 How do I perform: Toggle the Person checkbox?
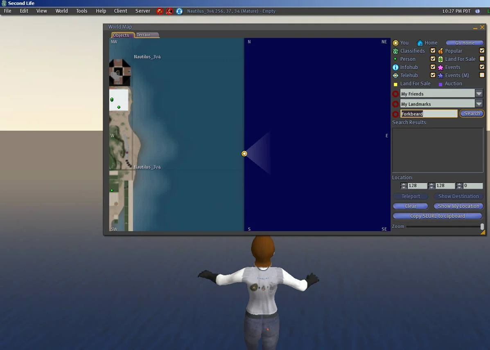[433, 59]
